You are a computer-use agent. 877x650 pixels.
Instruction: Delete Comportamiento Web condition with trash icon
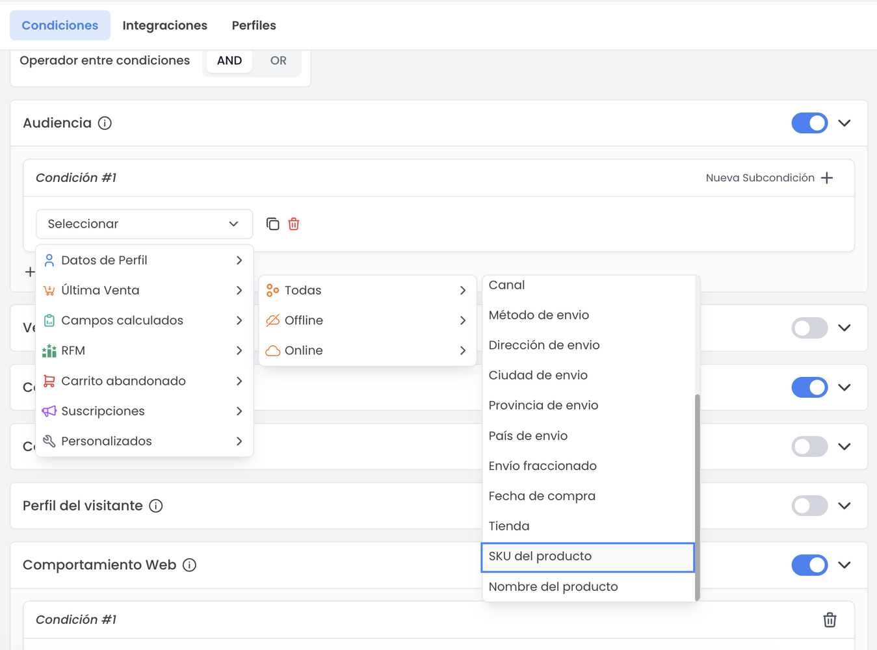click(830, 620)
